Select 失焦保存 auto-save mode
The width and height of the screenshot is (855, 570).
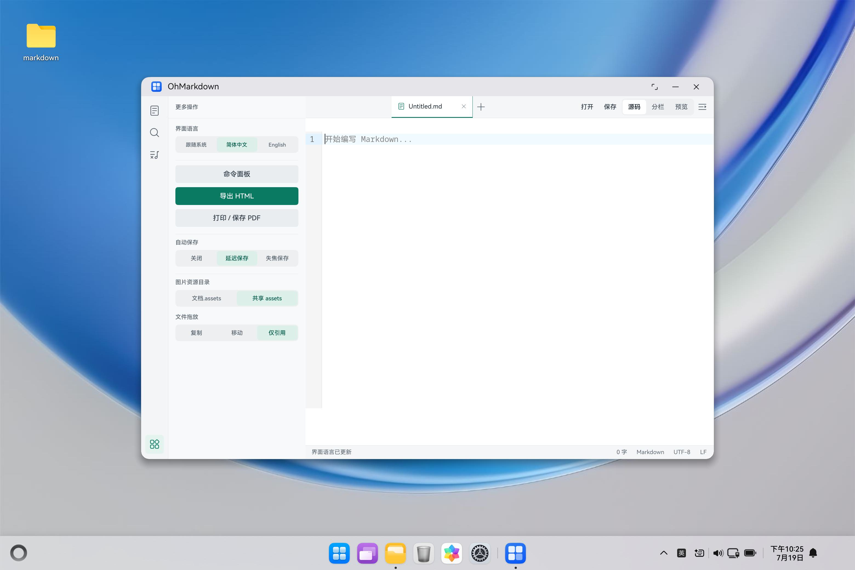pyautogui.click(x=277, y=258)
